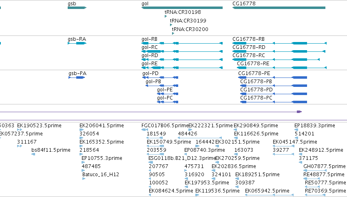Click the 326054 feature label
The image size is (347, 197).
click(89, 134)
